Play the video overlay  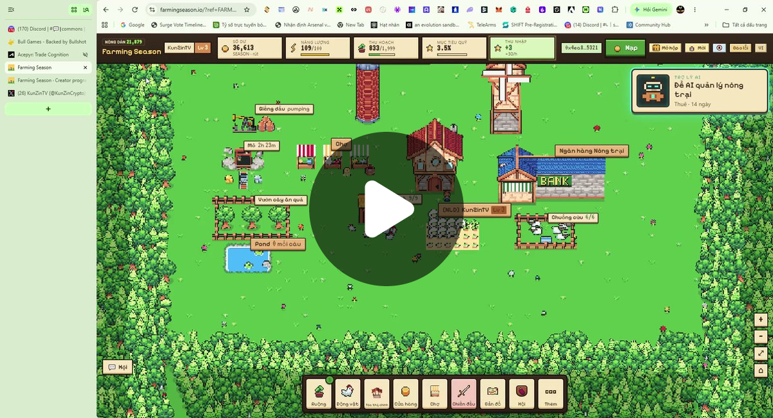[x=386, y=209]
